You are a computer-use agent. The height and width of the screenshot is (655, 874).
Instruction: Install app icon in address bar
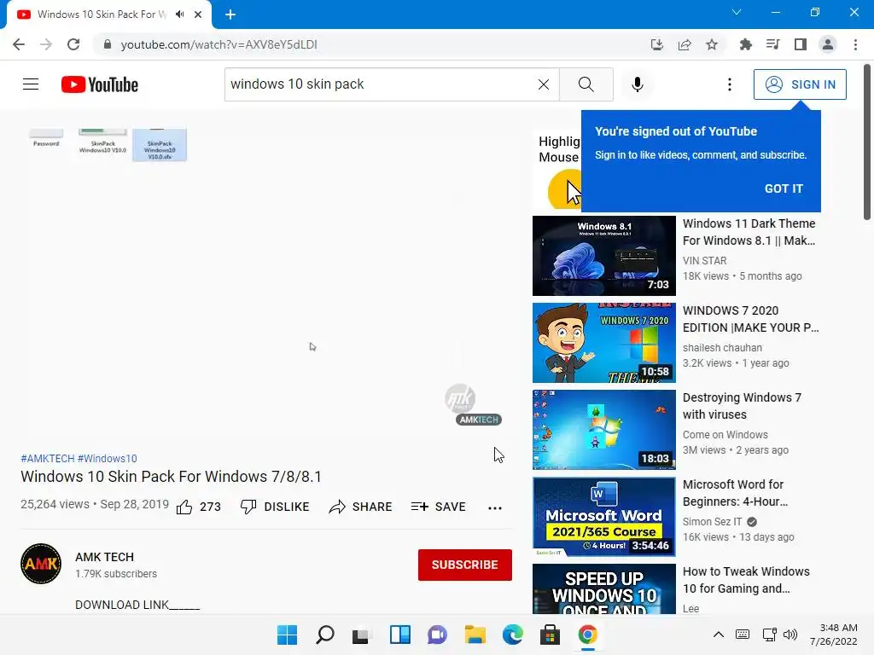point(657,44)
